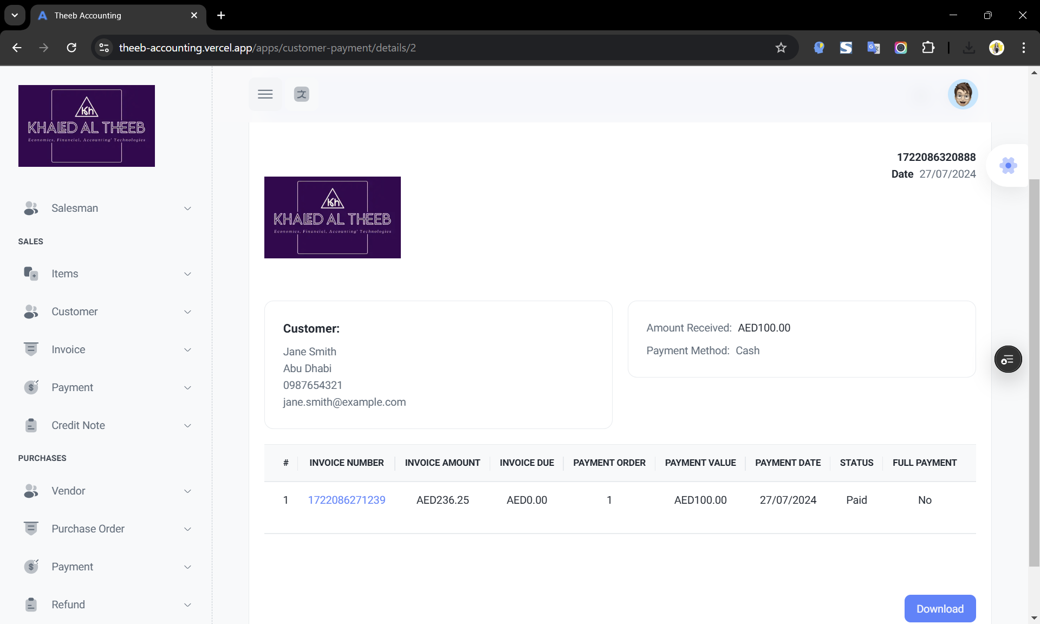This screenshot has height=624, width=1040.
Task: Open the Vendor menu item
Action: pyautogui.click(x=107, y=491)
